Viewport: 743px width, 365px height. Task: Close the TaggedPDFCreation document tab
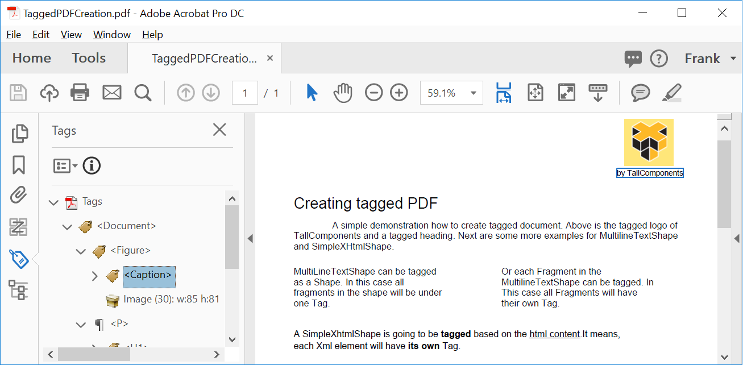(x=270, y=58)
